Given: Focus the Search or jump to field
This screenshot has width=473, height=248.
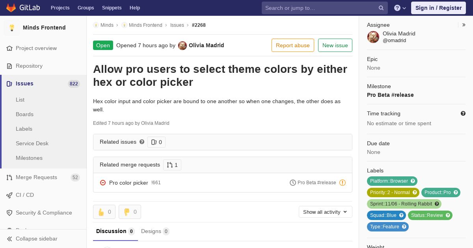Looking at the screenshot, I should [319, 8].
